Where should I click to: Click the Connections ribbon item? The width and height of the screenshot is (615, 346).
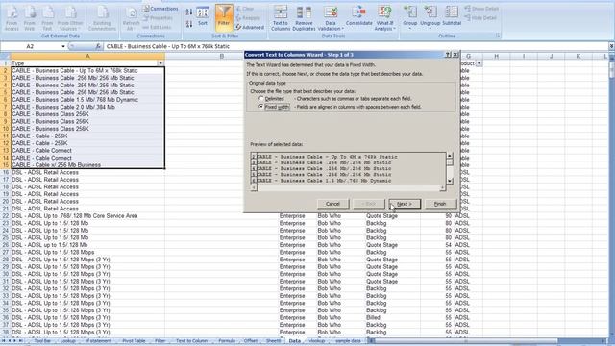coord(160,9)
